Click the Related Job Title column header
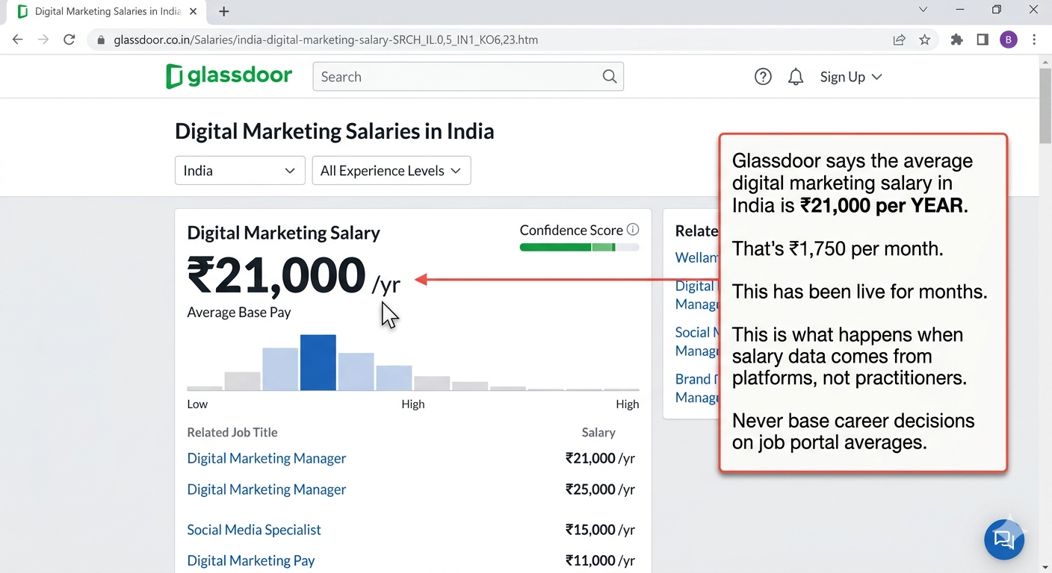 click(x=232, y=432)
